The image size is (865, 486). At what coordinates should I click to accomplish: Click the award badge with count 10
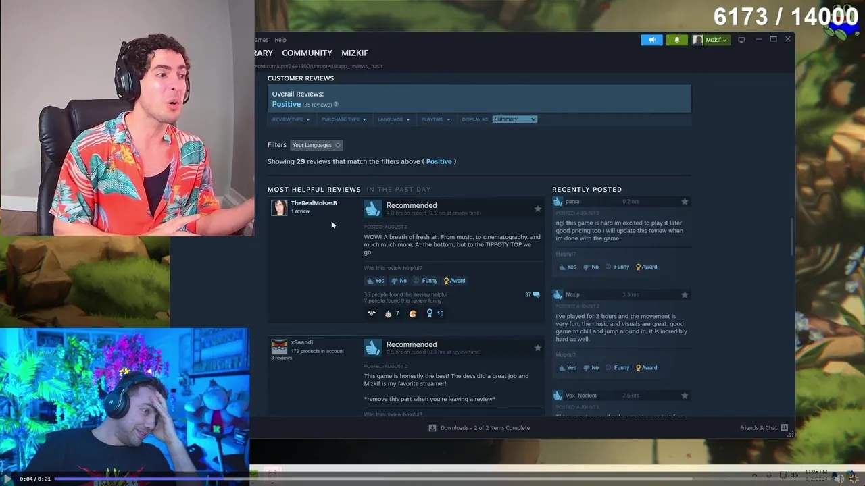[435, 313]
